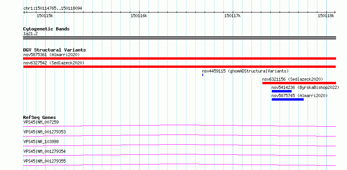Open the nsv5875745 (Almarri2020) variant label
The height and width of the screenshot is (170, 347).
click(x=299, y=96)
